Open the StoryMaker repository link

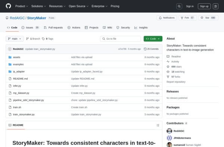point(37,18)
